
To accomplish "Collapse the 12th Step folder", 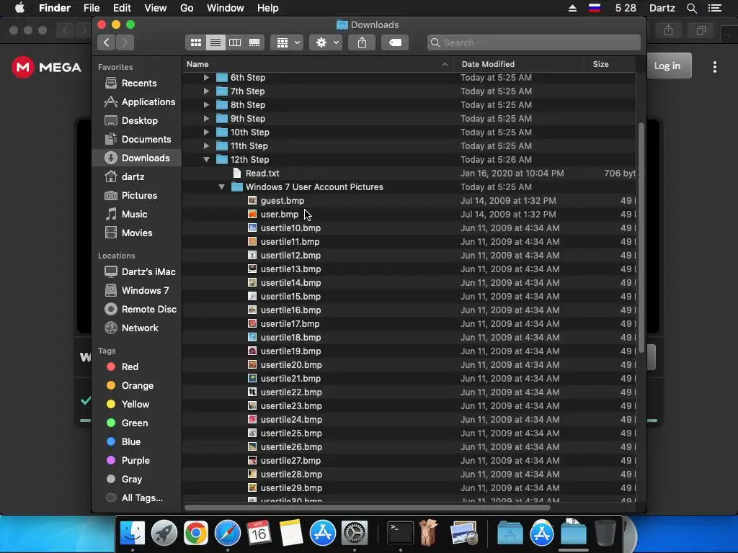I will coord(206,159).
